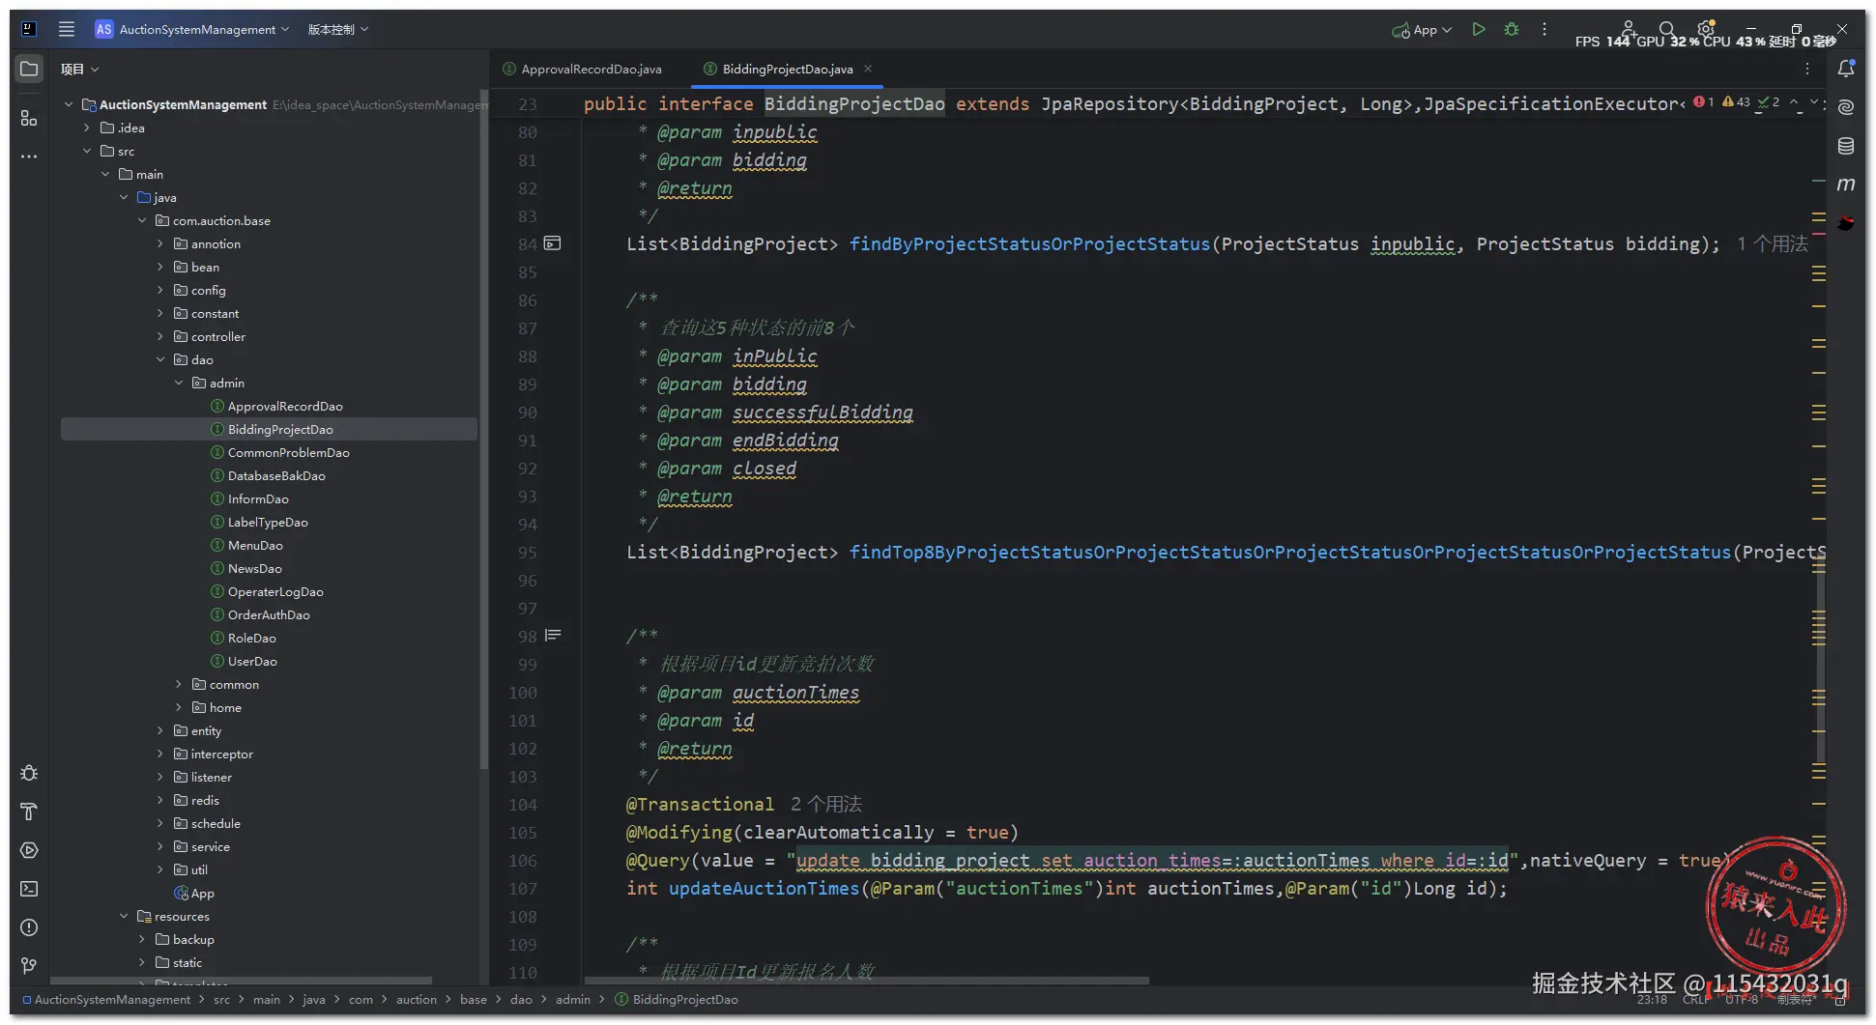Collapse the admin package

click(x=179, y=383)
